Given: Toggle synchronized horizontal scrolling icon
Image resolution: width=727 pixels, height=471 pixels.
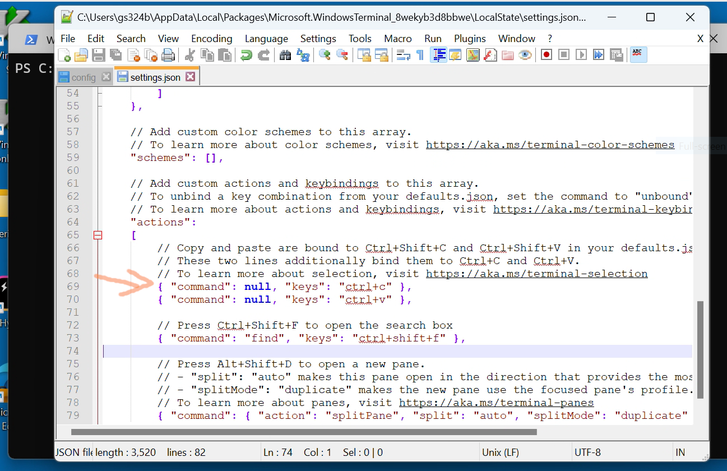Looking at the screenshot, I should click(382, 55).
